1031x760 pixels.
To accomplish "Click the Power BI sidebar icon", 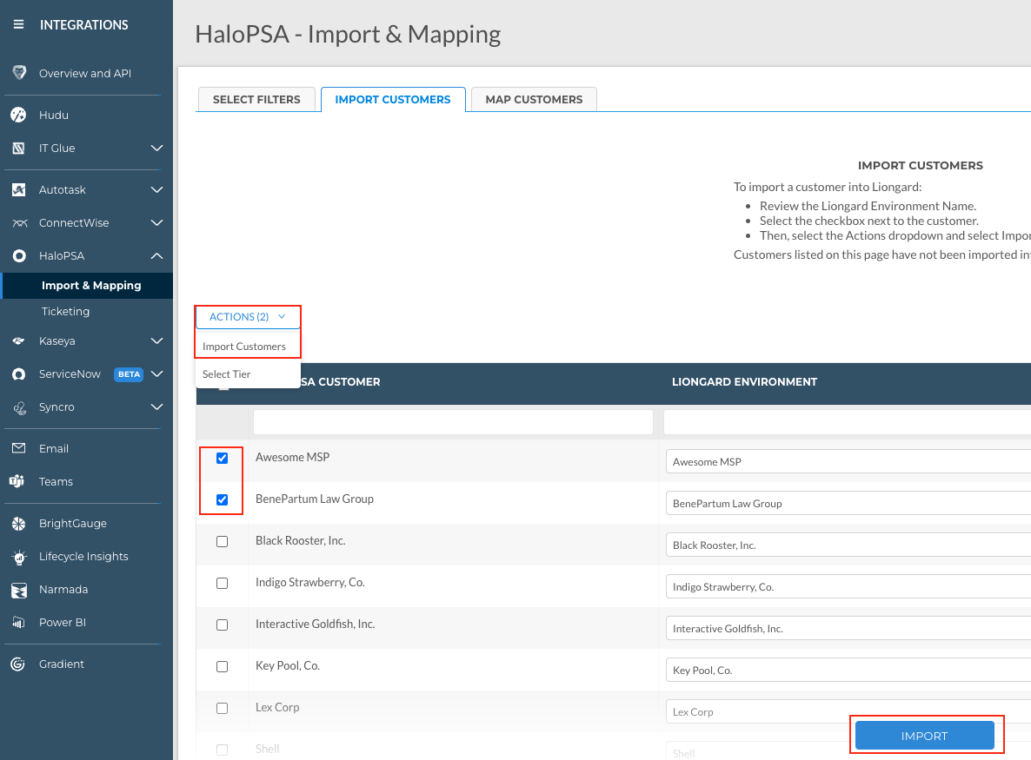I will [18, 622].
